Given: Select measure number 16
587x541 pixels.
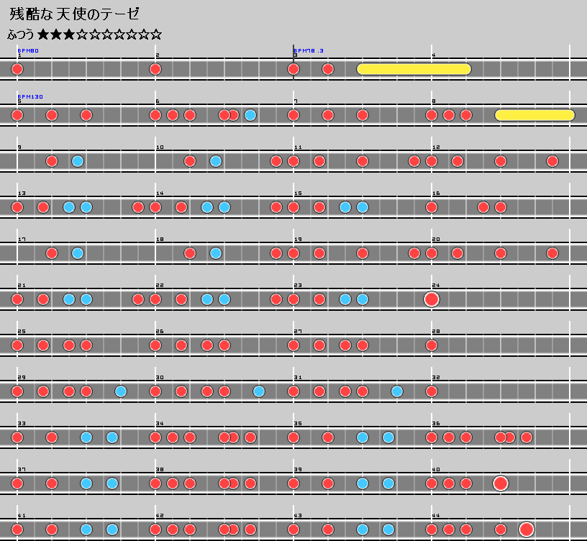Looking at the screenshot, I should click(436, 194).
